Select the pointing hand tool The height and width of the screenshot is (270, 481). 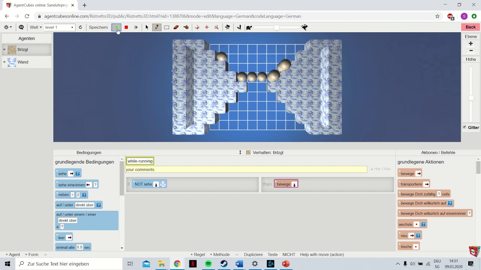(186, 27)
